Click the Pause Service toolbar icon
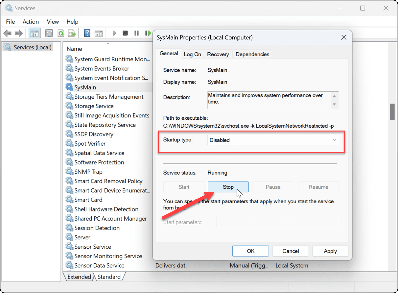 136,33
